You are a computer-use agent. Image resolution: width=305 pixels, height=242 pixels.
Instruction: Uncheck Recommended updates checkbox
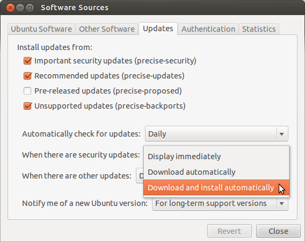pyautogui.click(x=27, y=76)
